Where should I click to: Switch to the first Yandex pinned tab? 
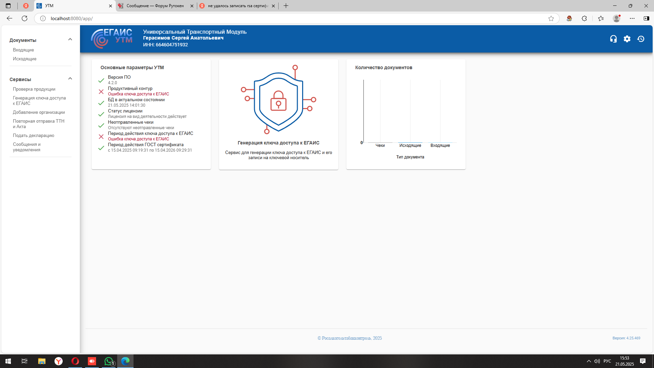[26, 6]
